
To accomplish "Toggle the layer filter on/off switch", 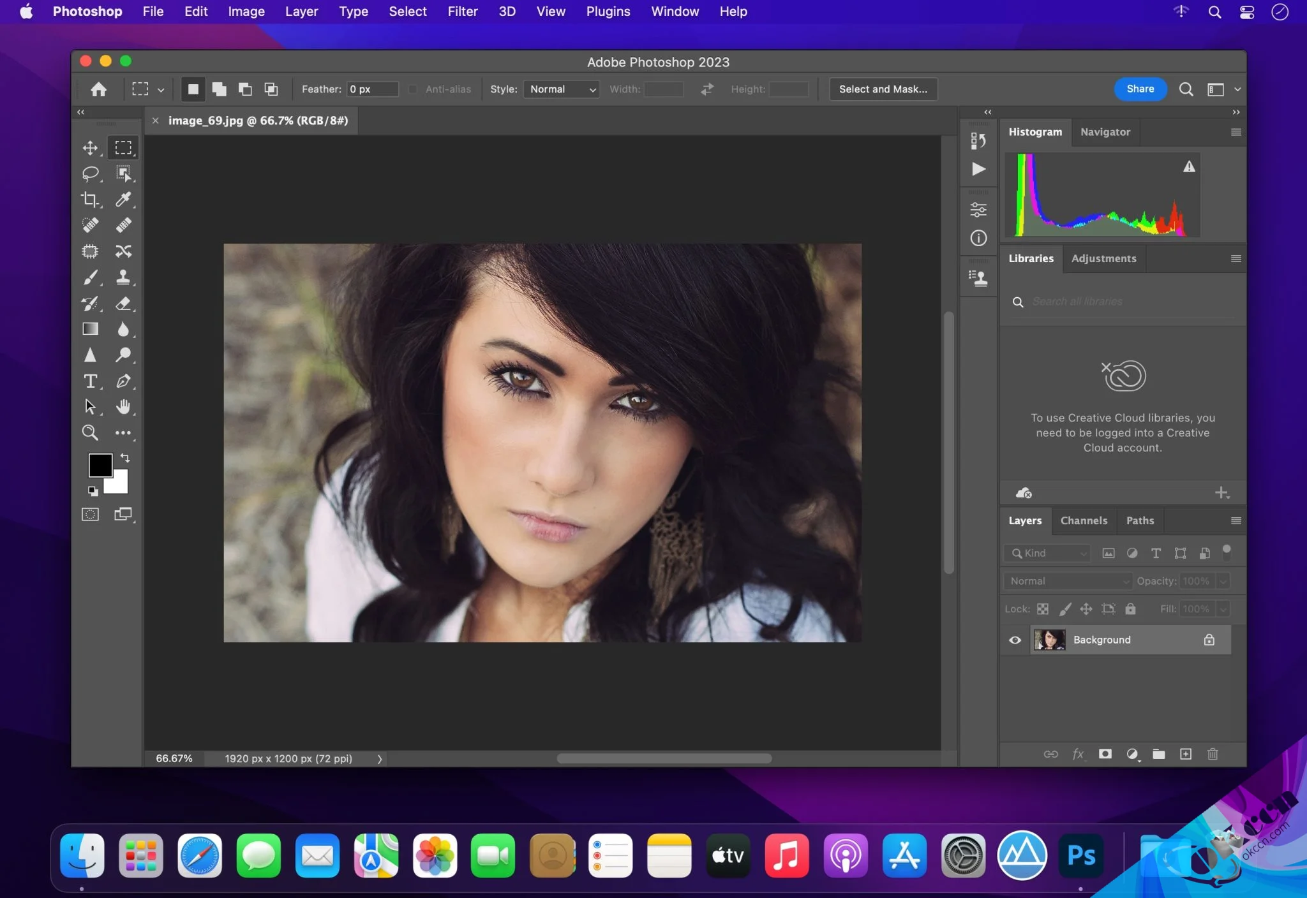I will pyautogui.click(x=1226, y=552).
